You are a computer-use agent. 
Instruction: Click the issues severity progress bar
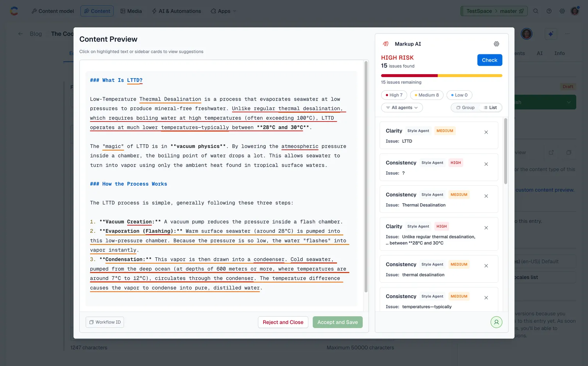[441, 76]
